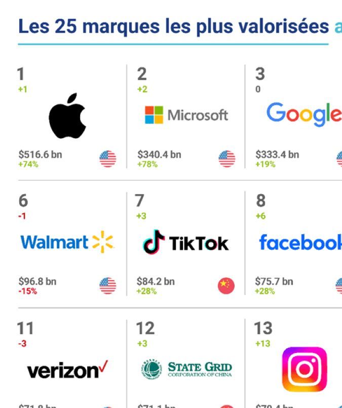Click the Verizon logo
This screenshot has height=408, width=342.
[x=67, y=371]
